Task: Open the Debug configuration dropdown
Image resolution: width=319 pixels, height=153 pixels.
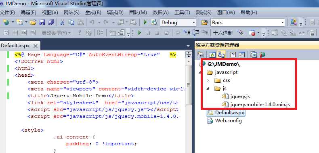Action: click(x=194, y=22)
